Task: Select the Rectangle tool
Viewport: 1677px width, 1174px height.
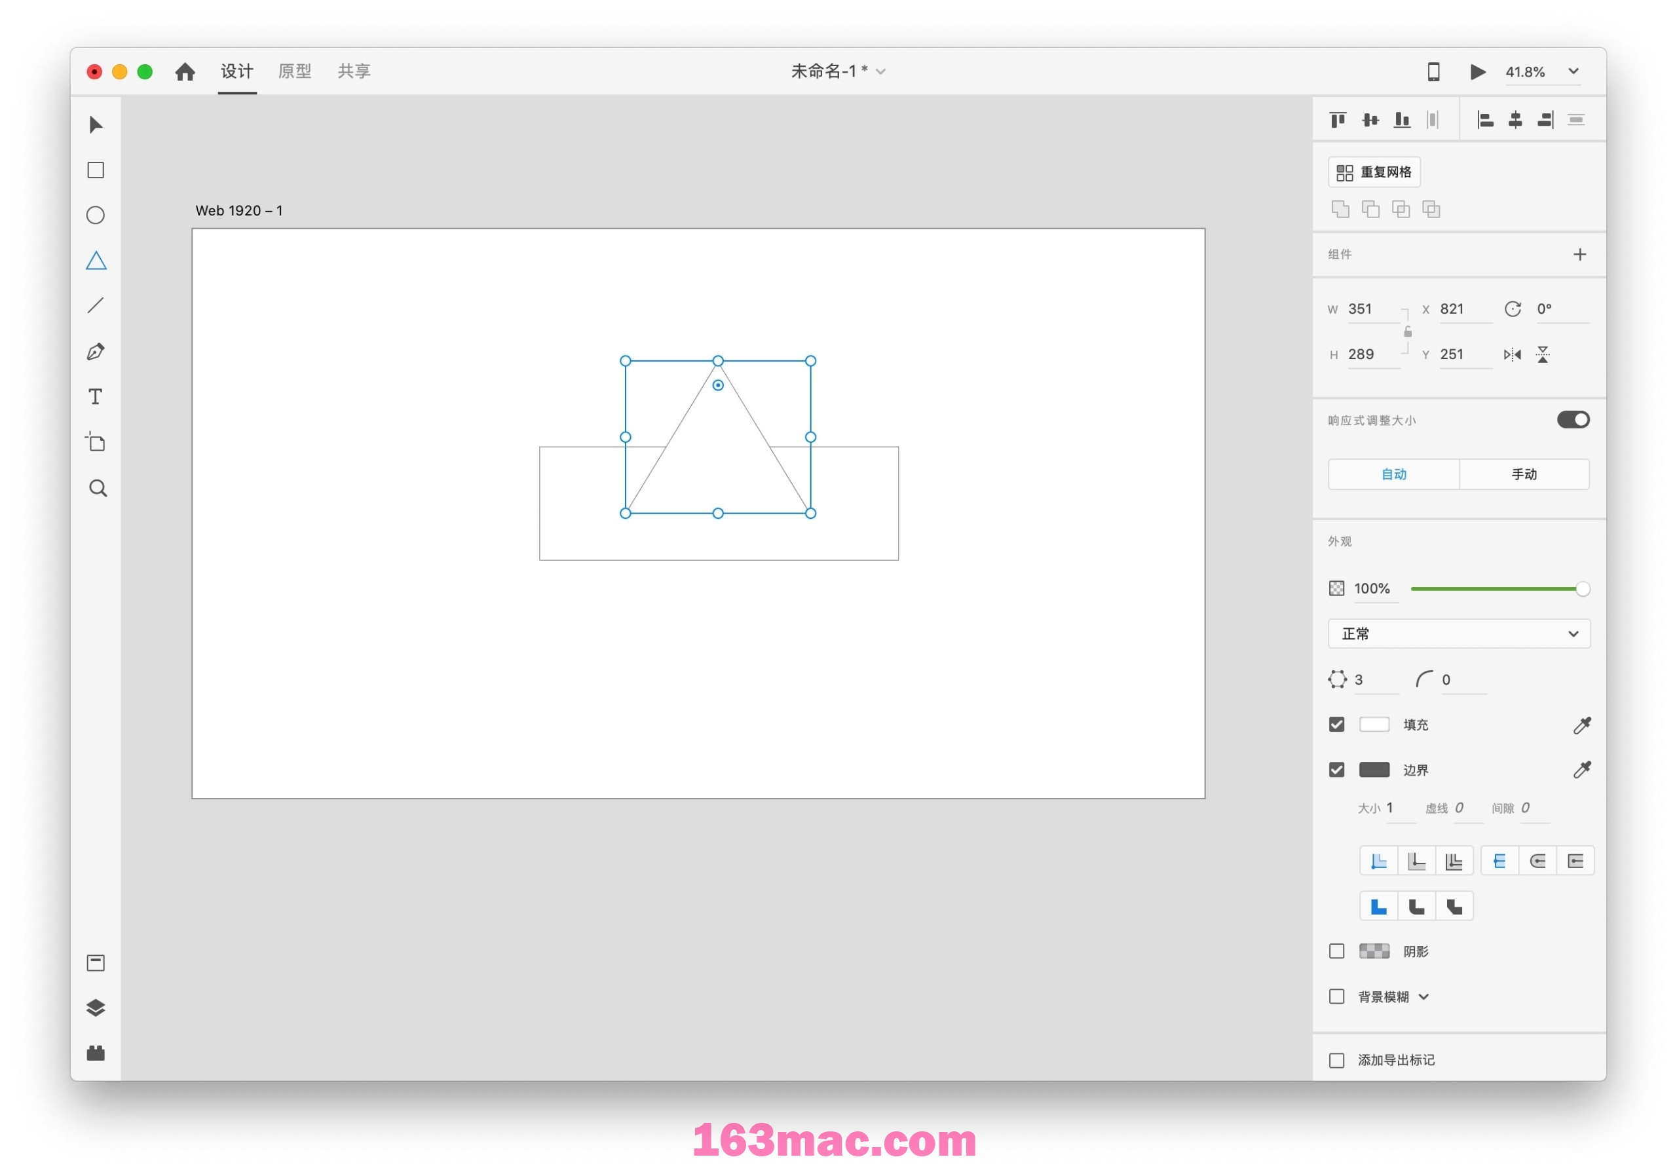Action: (96, 170)
